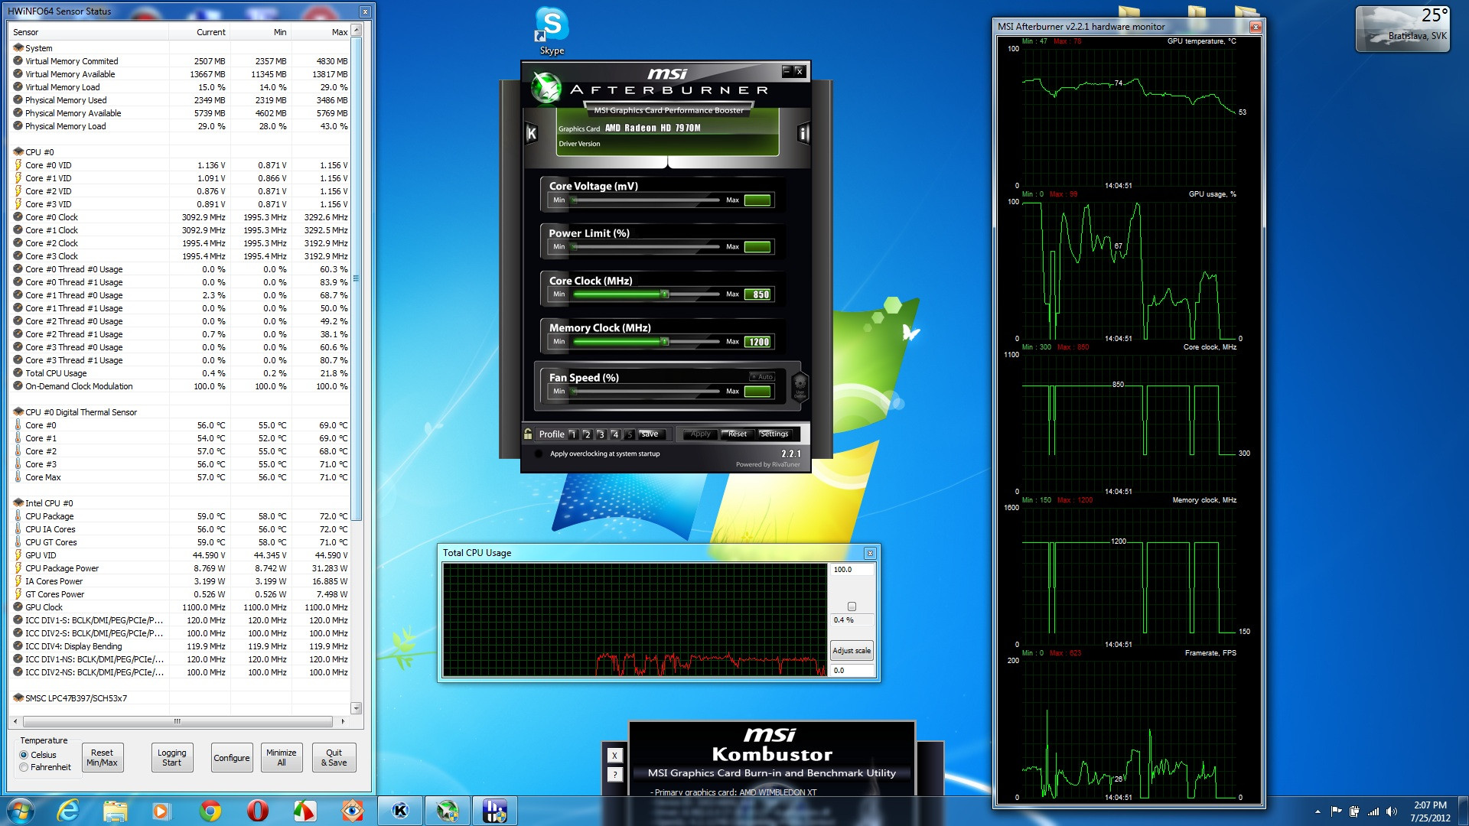This screenshot has width=1469, height=826.
Task: Select Afterburner profile slot 2
Action: tap(587, 434)
